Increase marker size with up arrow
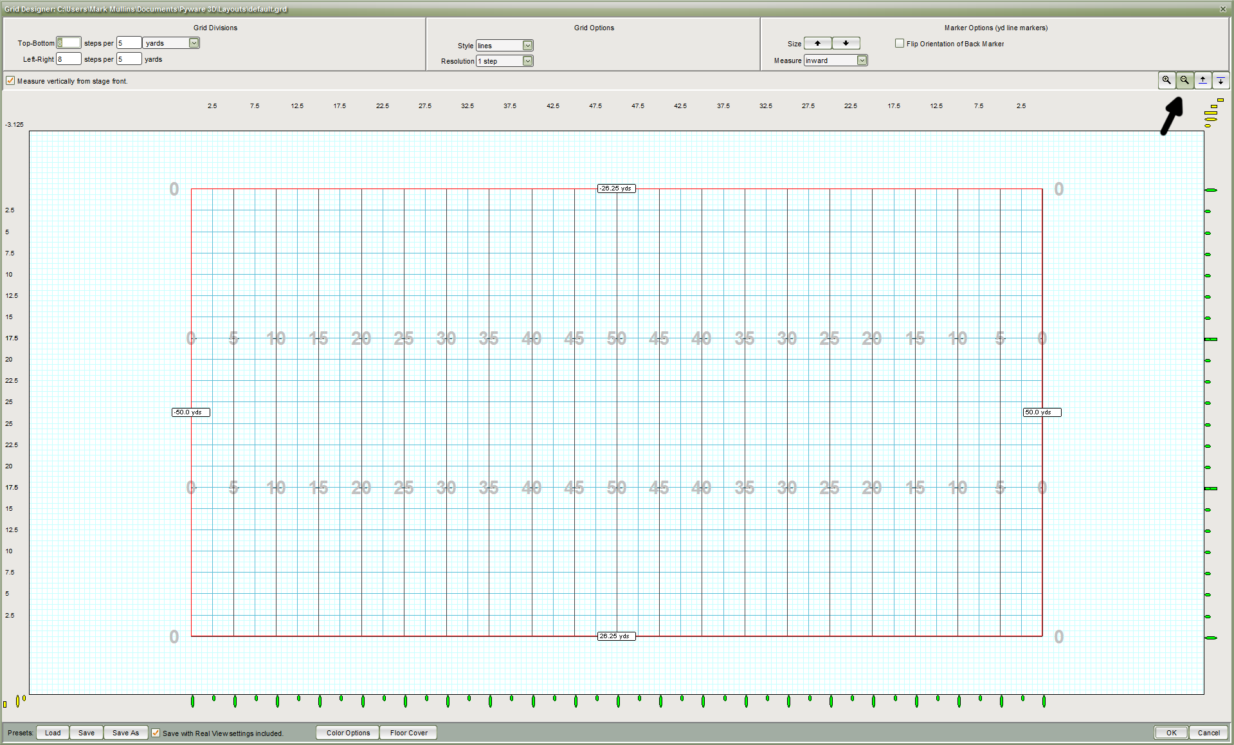This screenshot has width=1234, height=745. (x=817, y=43)
